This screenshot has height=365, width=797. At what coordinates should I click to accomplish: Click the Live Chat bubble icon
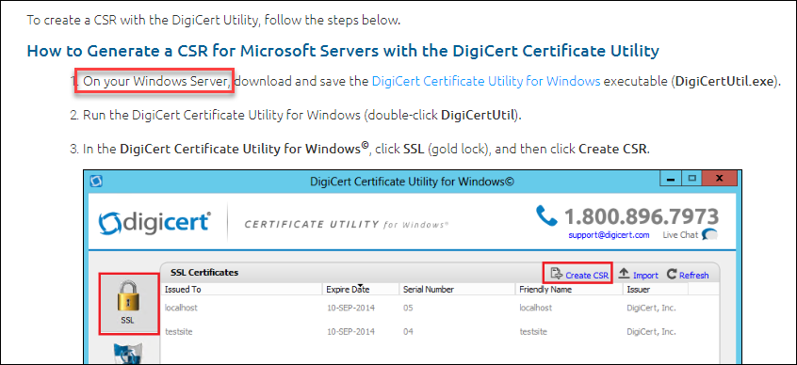pyautogui.click(x=709, y=234)
